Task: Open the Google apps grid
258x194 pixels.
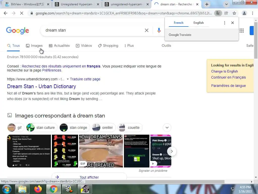Action: (x=242, y=31)
